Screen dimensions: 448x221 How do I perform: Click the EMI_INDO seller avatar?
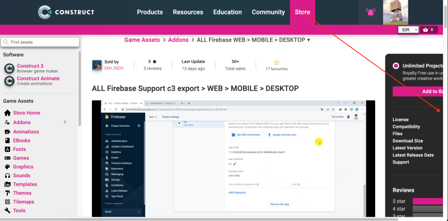(97, 65)
